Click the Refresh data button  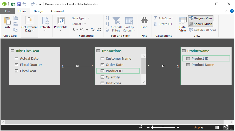[45, 24]
